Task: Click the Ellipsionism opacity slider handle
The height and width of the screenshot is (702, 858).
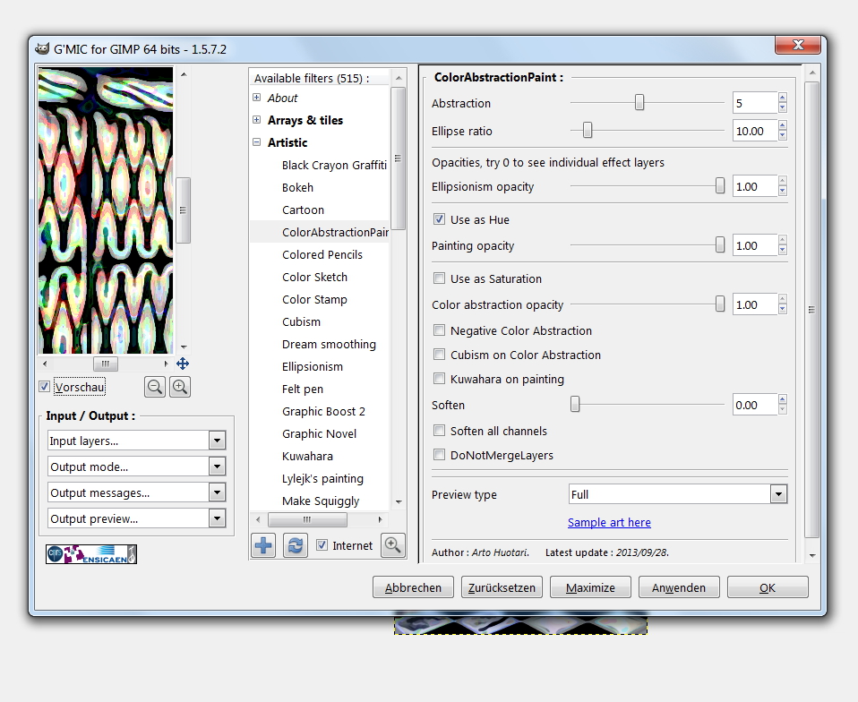Action: [x=720, y=186]
